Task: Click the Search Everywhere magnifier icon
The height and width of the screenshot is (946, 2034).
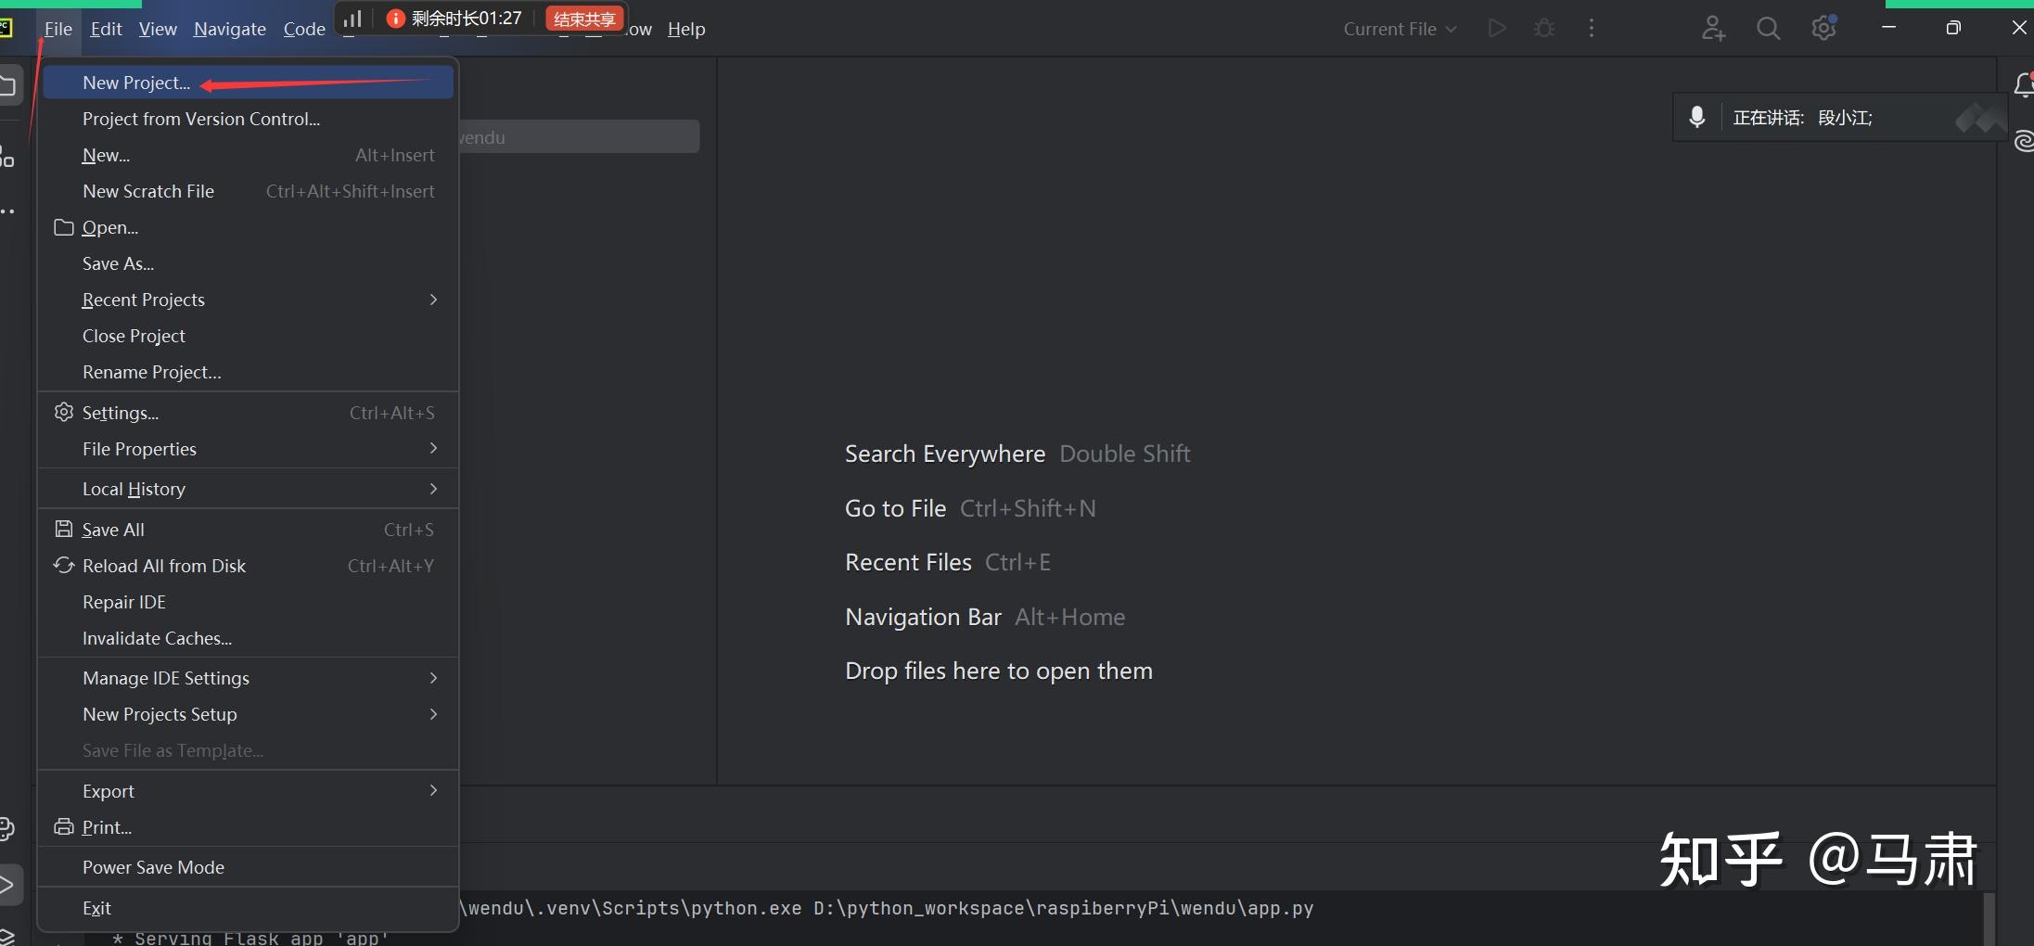Action: point(1768,29)
